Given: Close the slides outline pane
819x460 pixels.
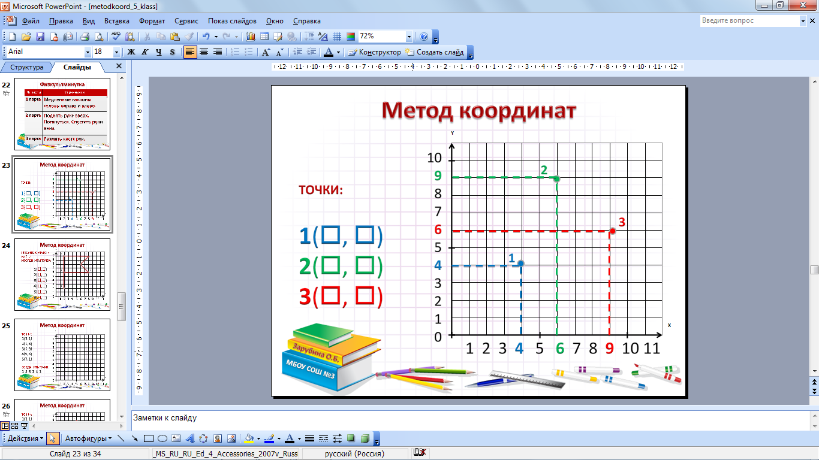Looking at the screenshot, I should coord(119,66).
